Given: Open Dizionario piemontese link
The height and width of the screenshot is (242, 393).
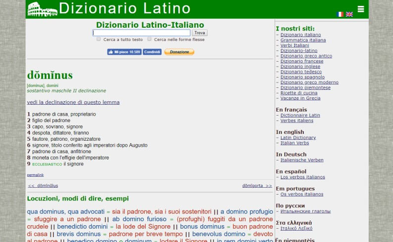Looking at the screenshot, I should [305, 87].
